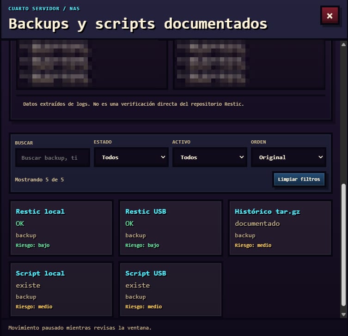Image resolution: width=348 pixels, height=336 pixels.
Task: Click 'Riesgo: bajo' on Restic USB
Action: 142,245
